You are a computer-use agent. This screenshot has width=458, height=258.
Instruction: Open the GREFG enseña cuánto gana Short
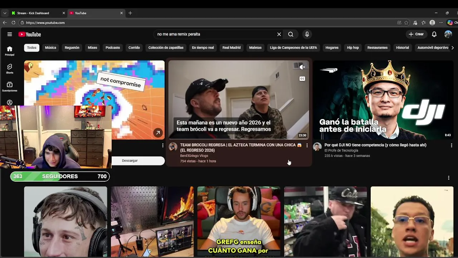click(239, 221)
